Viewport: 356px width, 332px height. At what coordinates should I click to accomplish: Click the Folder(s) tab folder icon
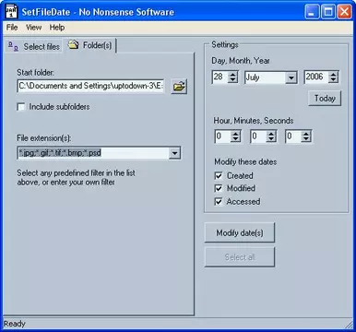click(74, 45)
